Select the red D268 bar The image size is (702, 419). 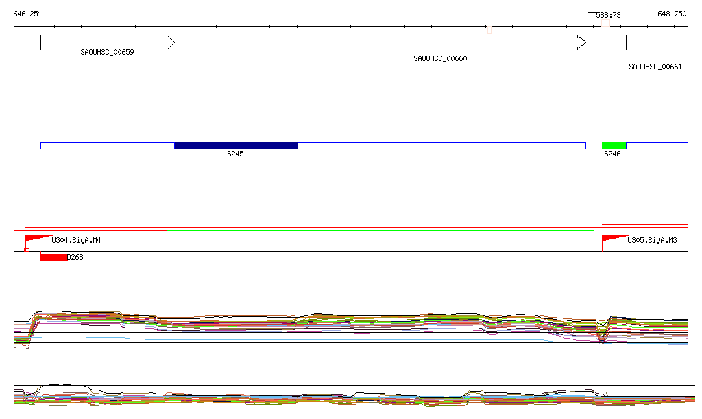point(53,257)
